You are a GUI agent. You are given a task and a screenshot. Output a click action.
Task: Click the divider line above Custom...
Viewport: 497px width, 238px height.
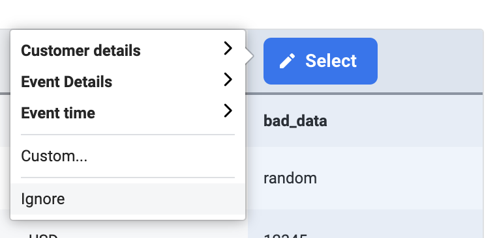(128, 135)
